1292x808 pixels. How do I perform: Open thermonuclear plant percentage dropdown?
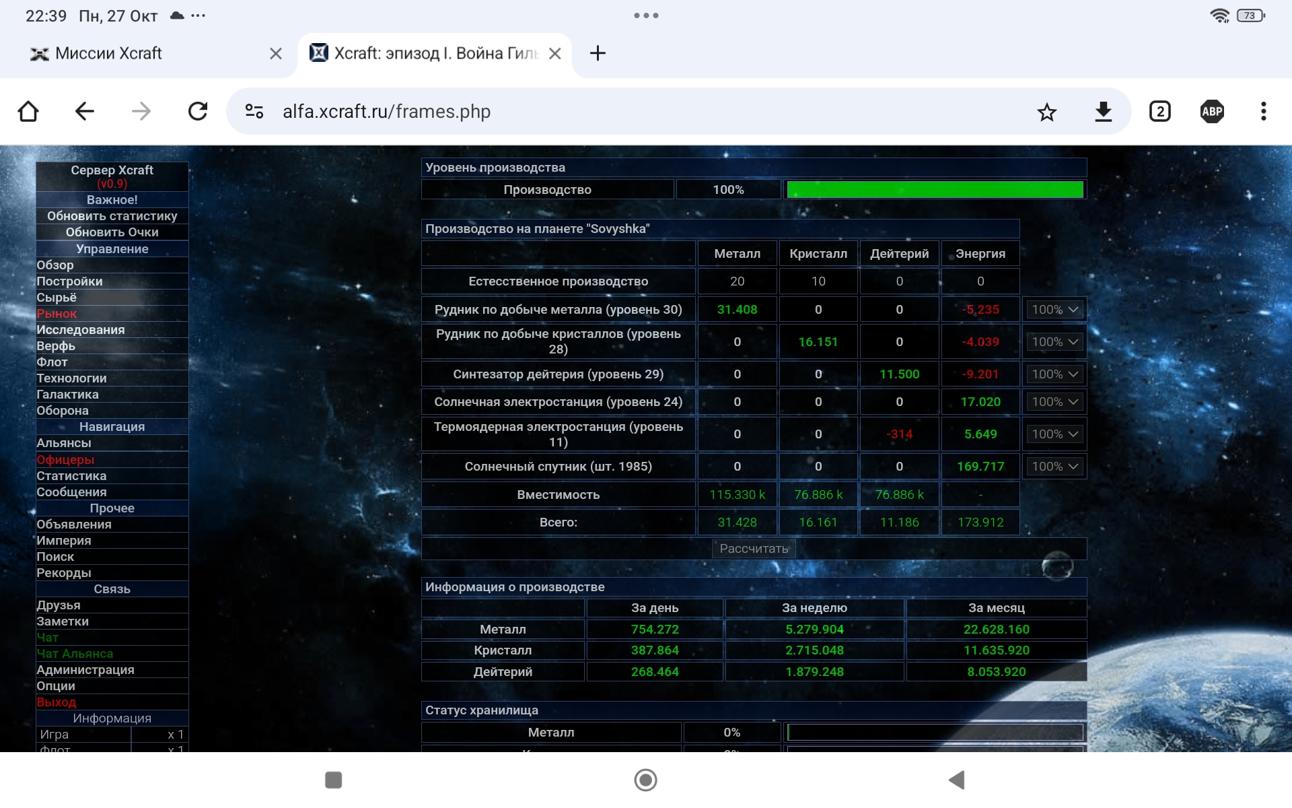point(1054,434)
